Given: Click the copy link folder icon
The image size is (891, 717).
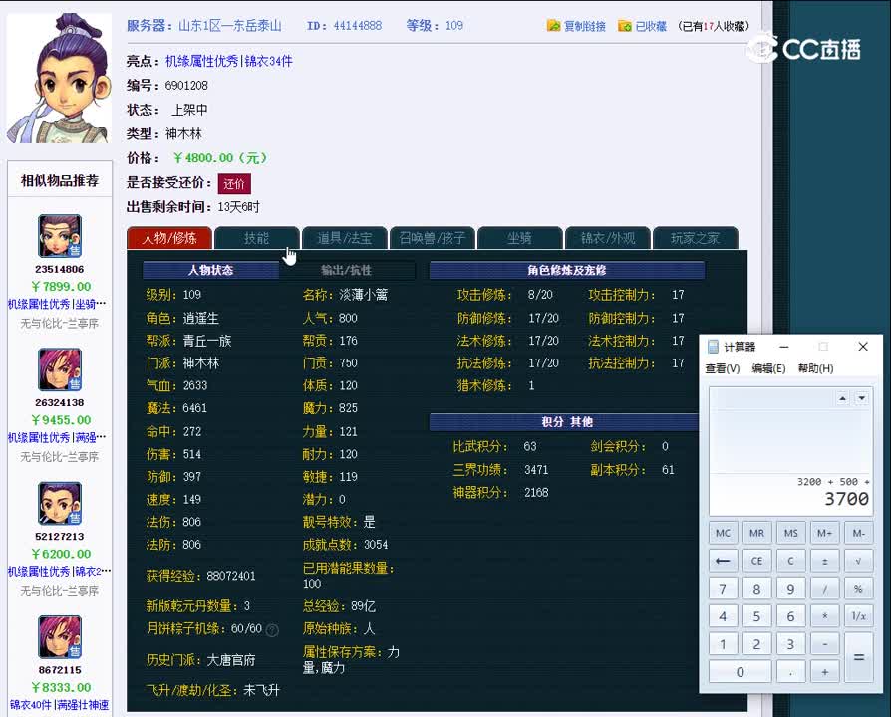Looking at the screenshot, I should 553,26.
